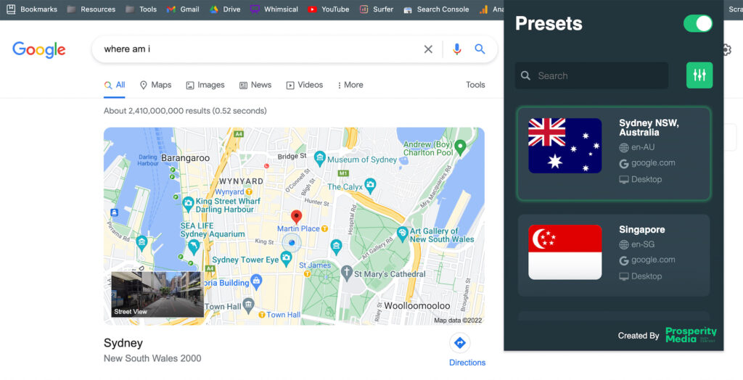
Task: Click the blue Google search magnifier
Action: pos(480,49)
